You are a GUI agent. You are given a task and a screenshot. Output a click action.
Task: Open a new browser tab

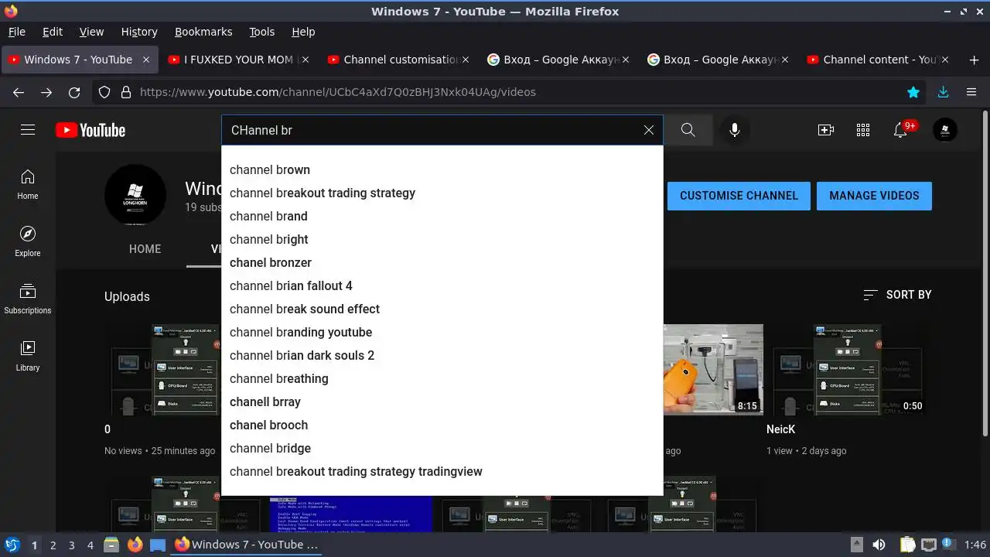click(974, 60)
